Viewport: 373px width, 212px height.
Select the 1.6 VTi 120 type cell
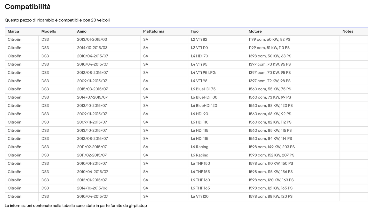200,197
